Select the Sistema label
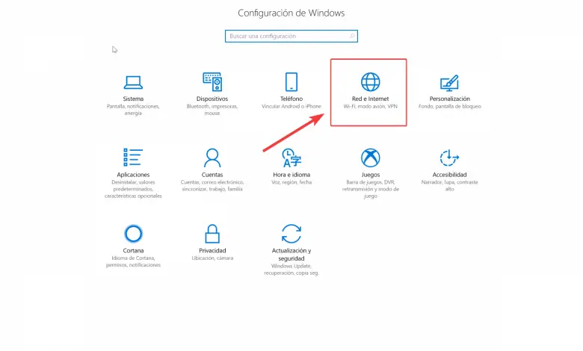583x351 pixels. [133, 99]
